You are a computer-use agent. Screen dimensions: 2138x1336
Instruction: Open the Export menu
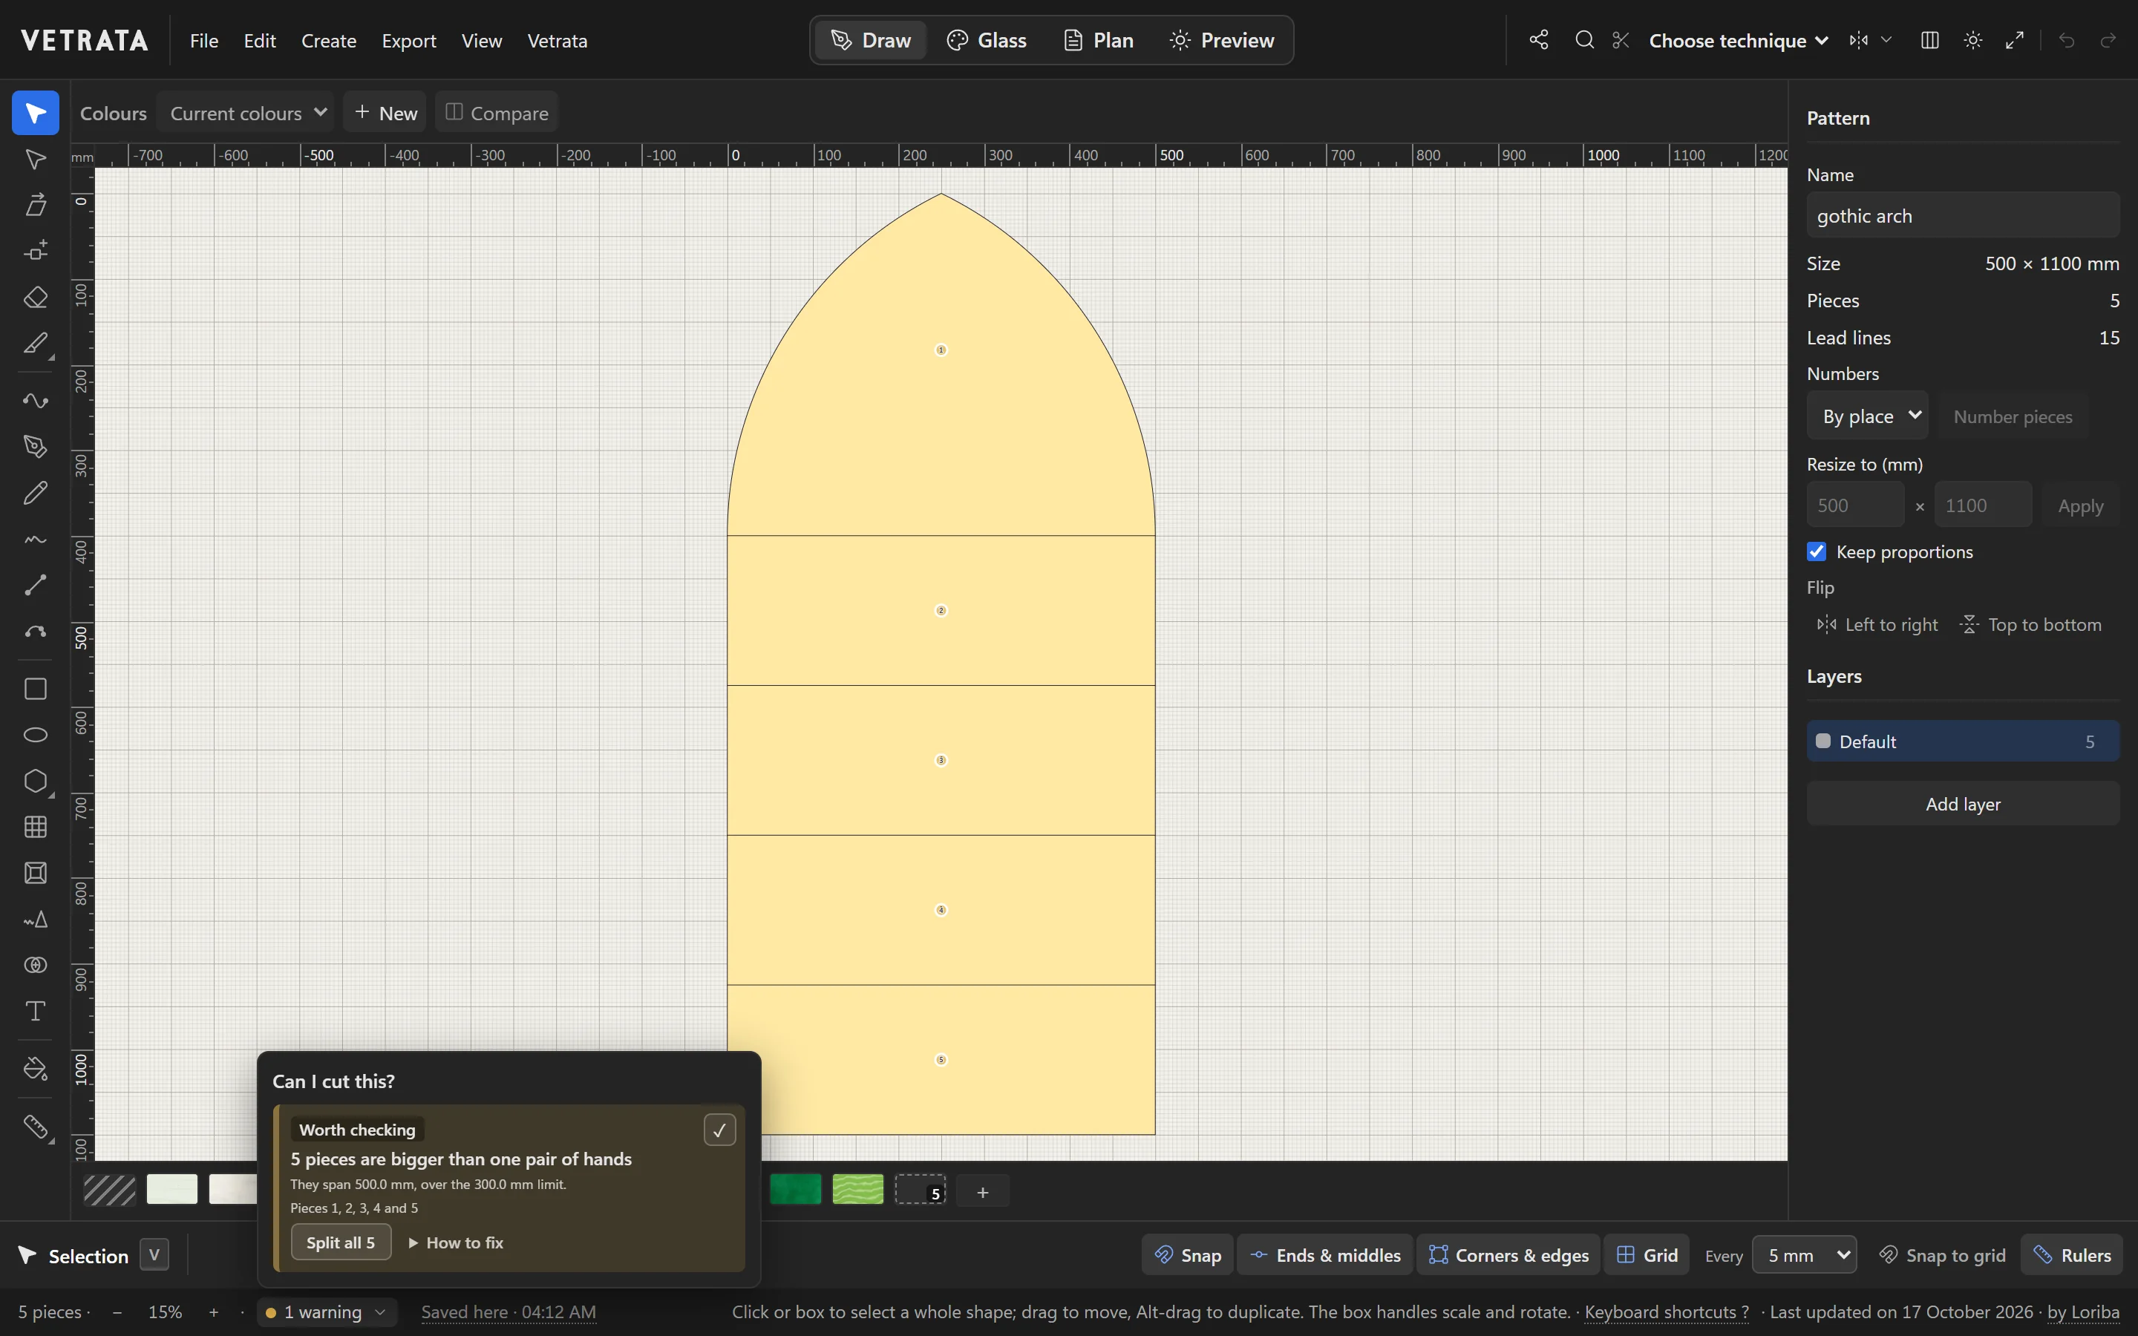tap(409, 41)
